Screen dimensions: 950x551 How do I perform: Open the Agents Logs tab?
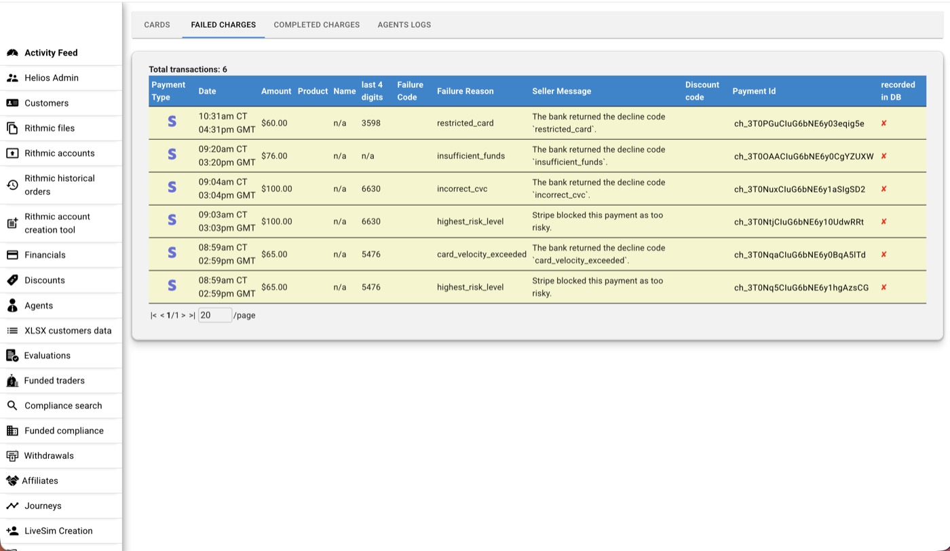(404, 24)
